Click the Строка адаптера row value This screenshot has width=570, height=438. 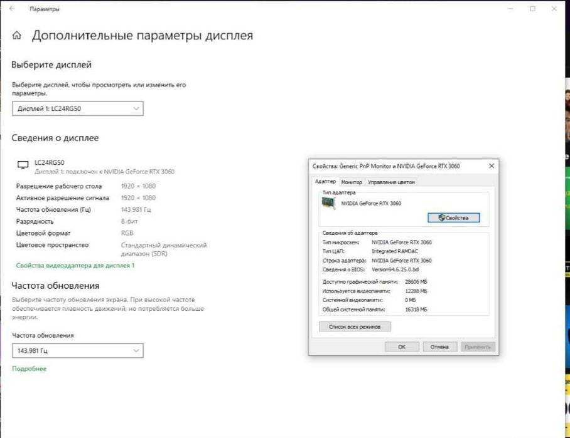point(402,261)
